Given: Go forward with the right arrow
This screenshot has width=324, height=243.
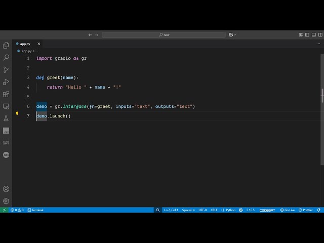Looking at the screenshot, I should [97, 35].
